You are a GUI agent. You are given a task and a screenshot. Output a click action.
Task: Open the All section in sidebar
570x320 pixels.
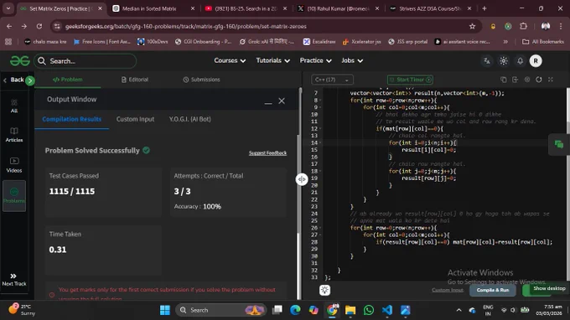coord(13,106)
